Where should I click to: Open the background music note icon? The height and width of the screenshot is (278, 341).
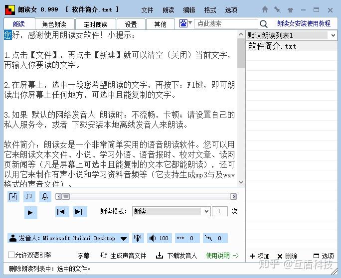click(29, 197)
